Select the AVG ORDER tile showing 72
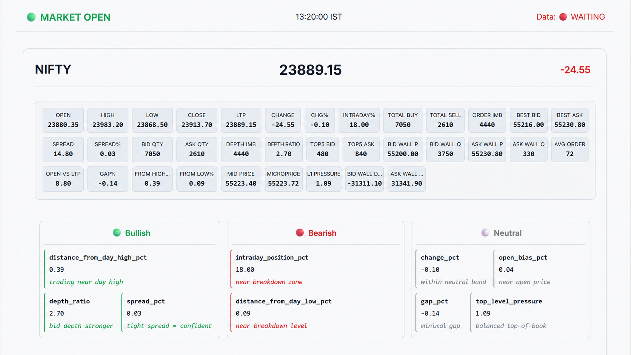The image size is (631, 355). 569,149
